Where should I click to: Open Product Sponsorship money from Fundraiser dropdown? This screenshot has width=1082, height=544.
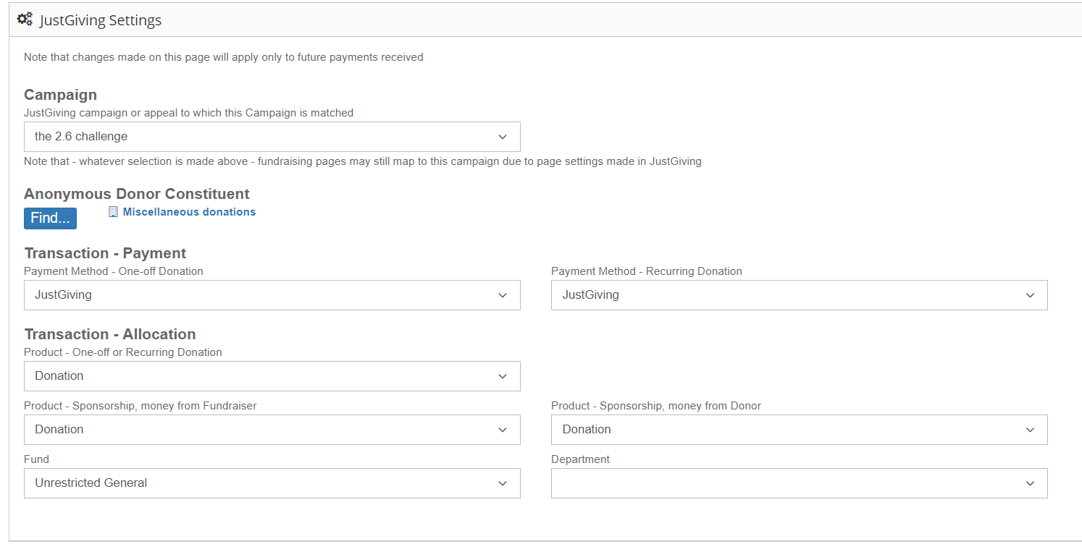(x=272, y=430)
